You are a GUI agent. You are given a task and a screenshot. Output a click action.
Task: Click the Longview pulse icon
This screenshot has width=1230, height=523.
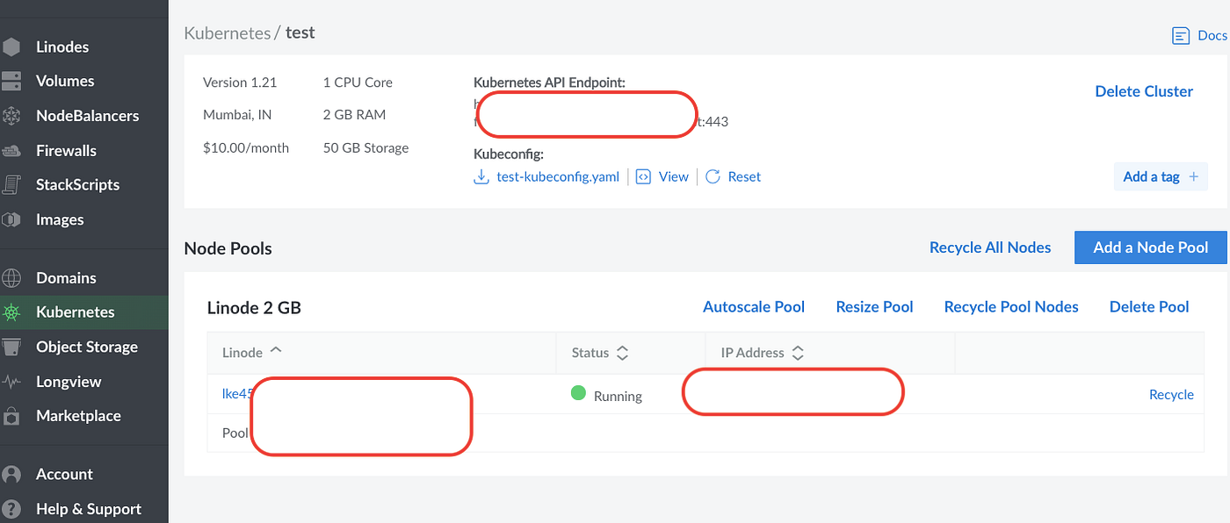11,382
